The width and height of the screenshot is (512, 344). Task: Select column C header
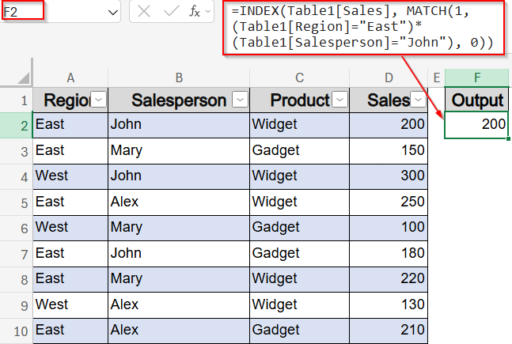click(300, 77)
